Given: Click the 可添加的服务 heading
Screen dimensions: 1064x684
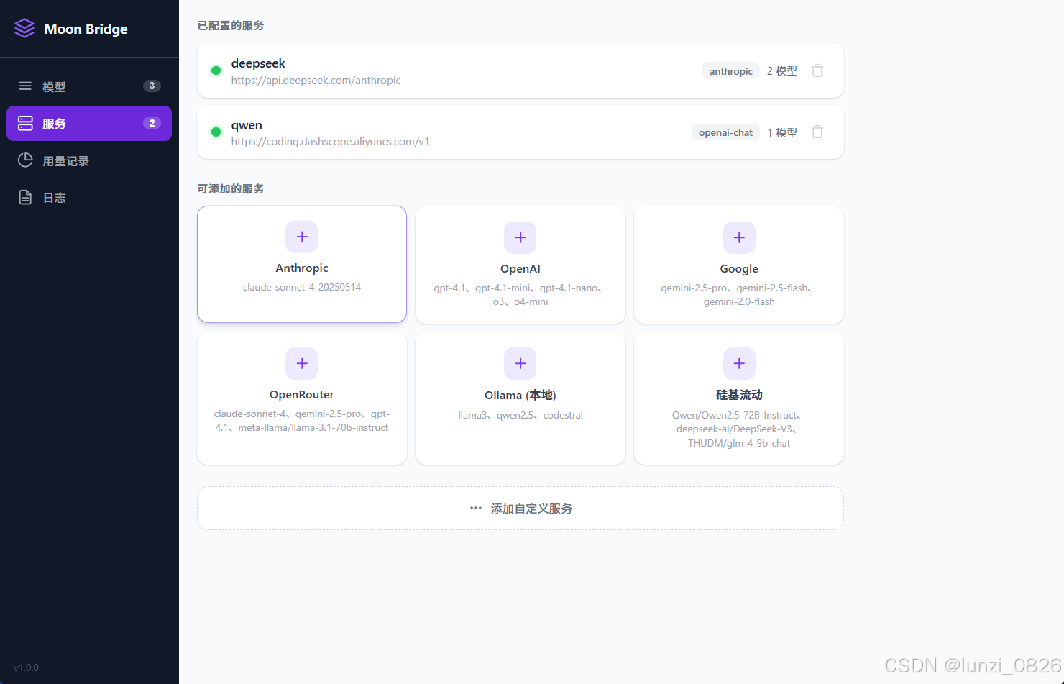Looking at the screenshot, I should [231, 188].
